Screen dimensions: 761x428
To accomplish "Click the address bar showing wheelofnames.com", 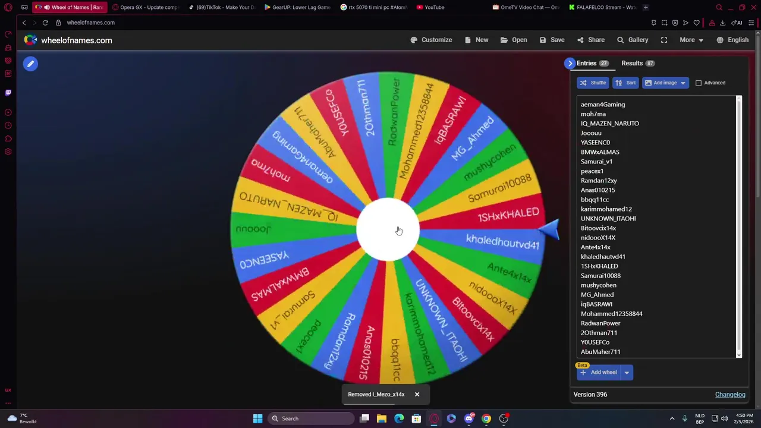I will click(x=90, y=23).
